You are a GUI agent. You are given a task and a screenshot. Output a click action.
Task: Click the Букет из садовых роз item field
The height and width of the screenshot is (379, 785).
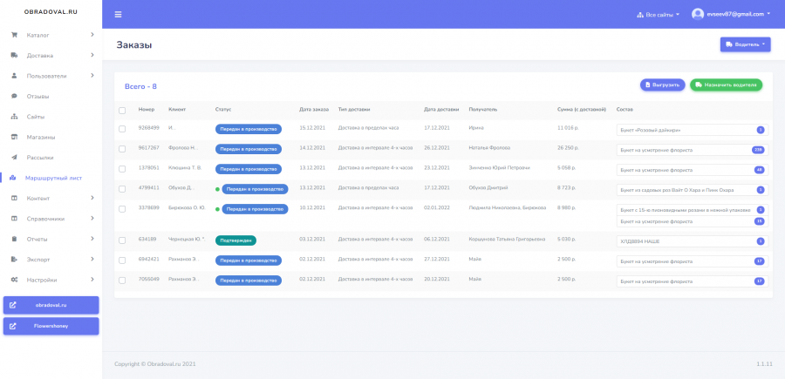tap(693, 190)
